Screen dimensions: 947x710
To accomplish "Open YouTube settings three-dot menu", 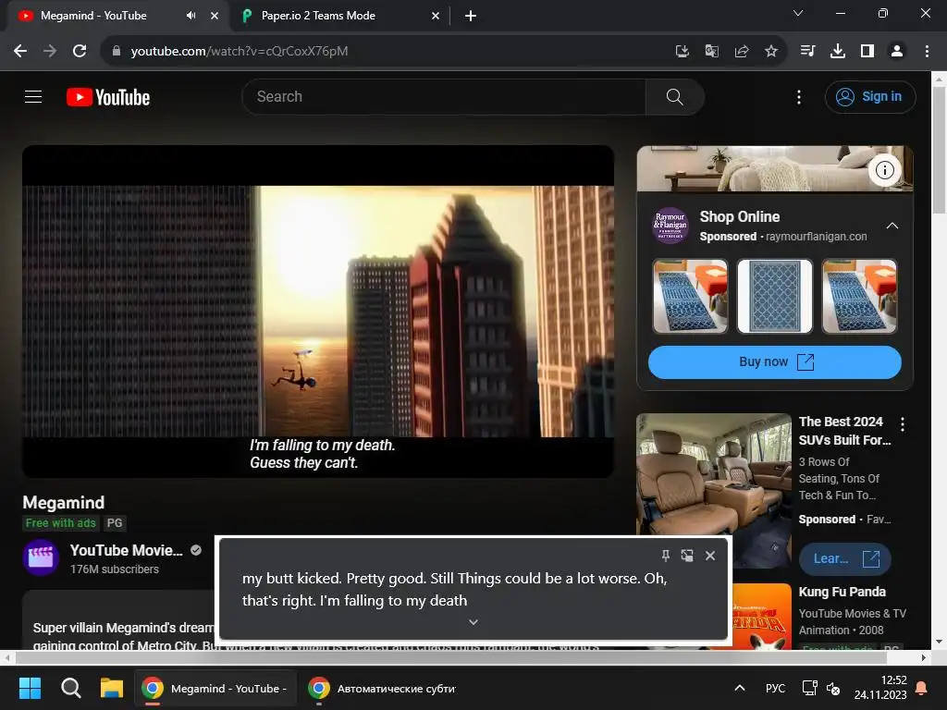I will point(798,97).
